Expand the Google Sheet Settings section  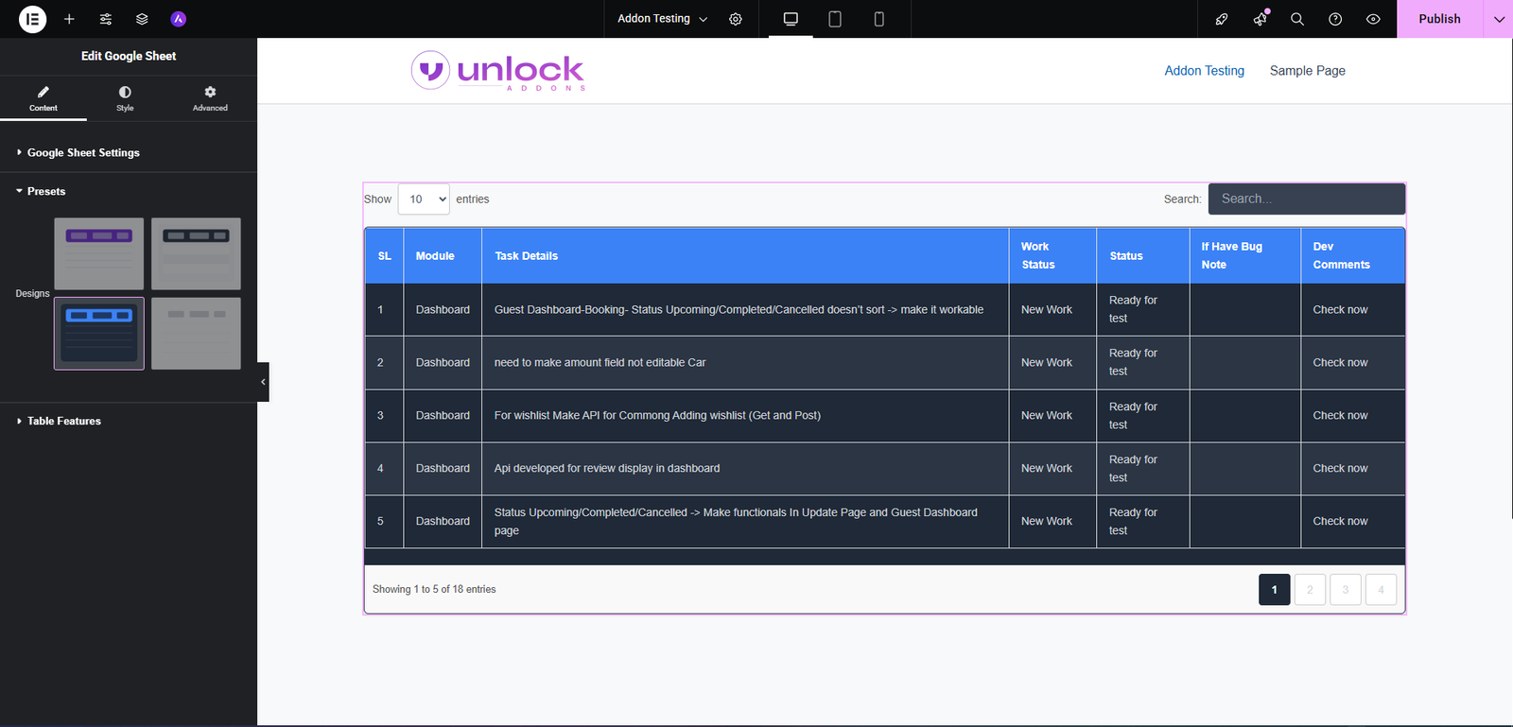tap(83, 152)
